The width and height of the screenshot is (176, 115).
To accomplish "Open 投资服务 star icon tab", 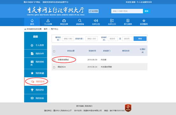I will [144, 22].
